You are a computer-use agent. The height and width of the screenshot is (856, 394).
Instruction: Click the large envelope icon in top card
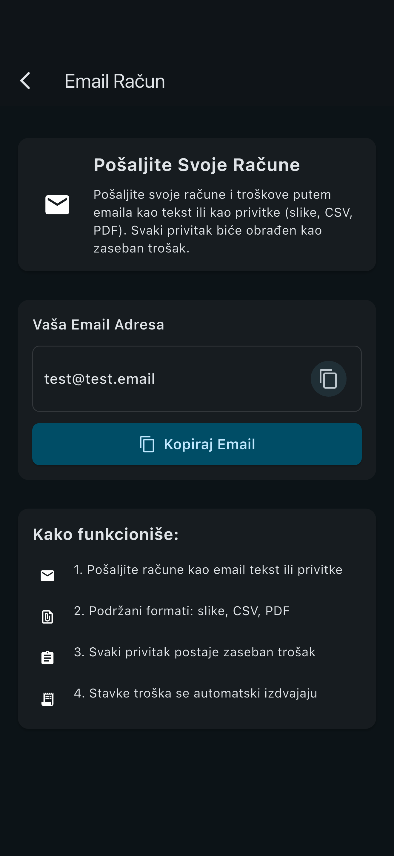point(57,204)
